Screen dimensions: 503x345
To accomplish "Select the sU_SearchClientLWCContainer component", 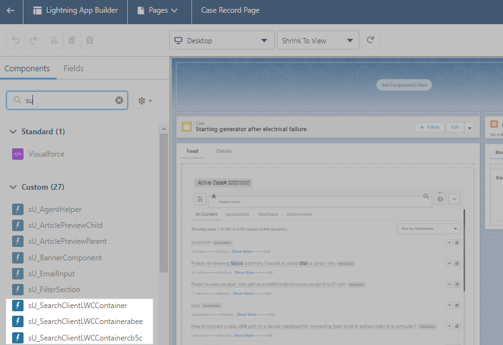I will [77, 306].
